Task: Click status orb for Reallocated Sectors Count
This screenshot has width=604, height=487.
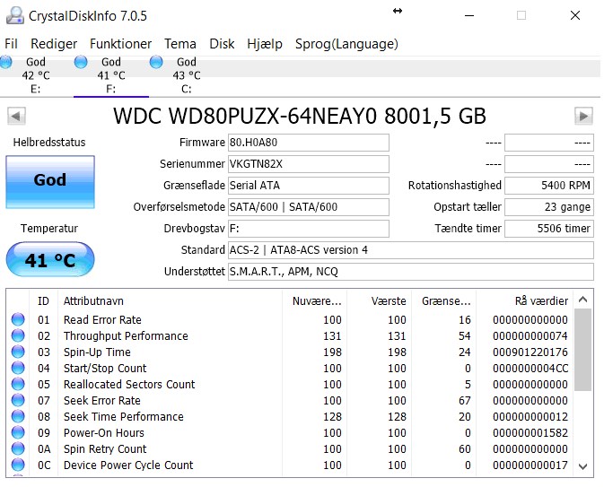Action: tap(18, 384)
